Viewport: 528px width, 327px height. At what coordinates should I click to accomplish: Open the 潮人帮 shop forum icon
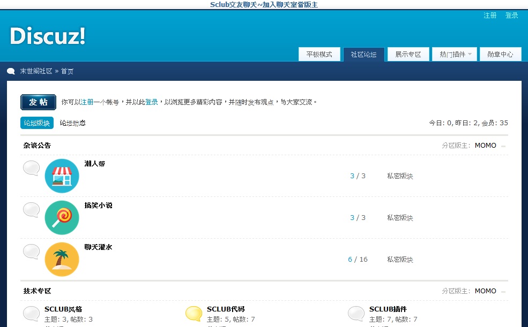[x=62, y=176]
